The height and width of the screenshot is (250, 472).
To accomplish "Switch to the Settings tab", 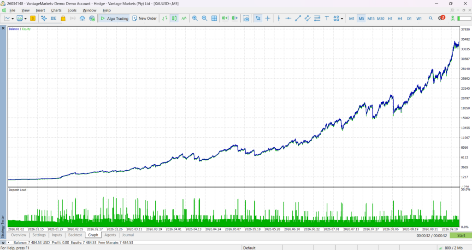I will 39,235.
